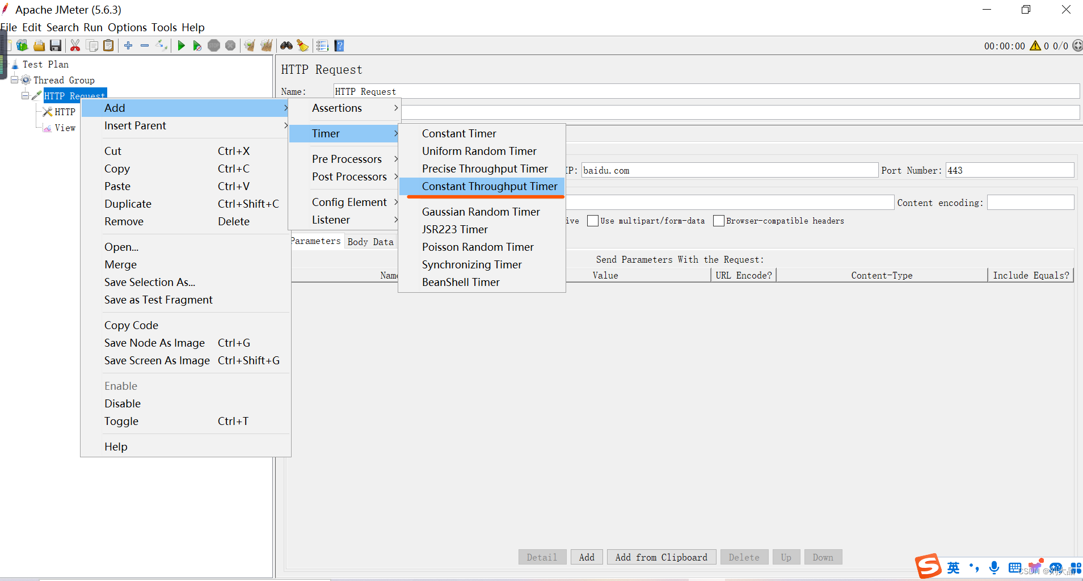Click Save as Test Fragment
This screenshot has width=1083, height=581.
pyautogui.click(x=186, y=300)
